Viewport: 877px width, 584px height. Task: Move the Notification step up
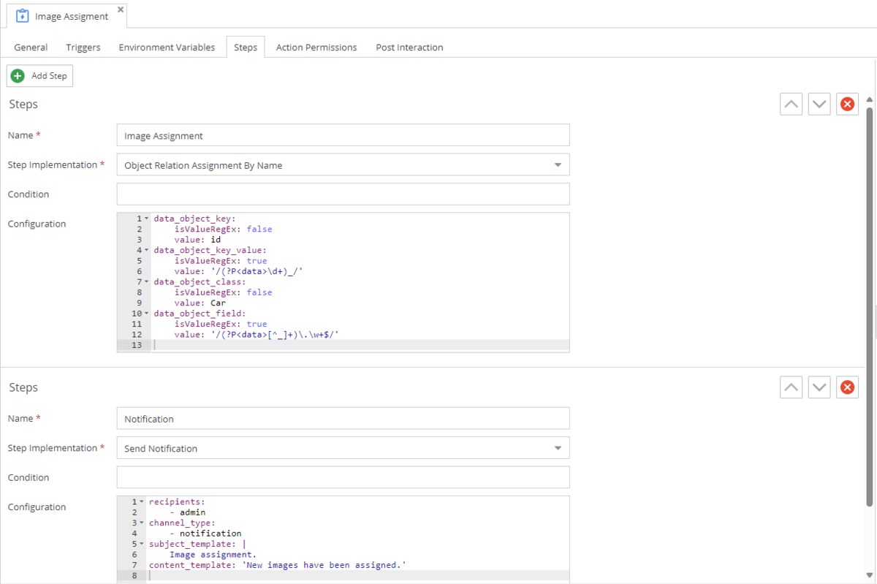[x=791, y=387]
